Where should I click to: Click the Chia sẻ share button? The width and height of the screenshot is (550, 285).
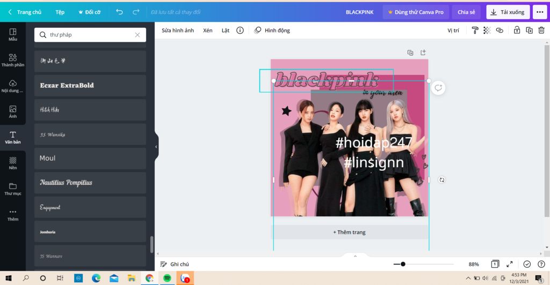(x=466, y=12)
